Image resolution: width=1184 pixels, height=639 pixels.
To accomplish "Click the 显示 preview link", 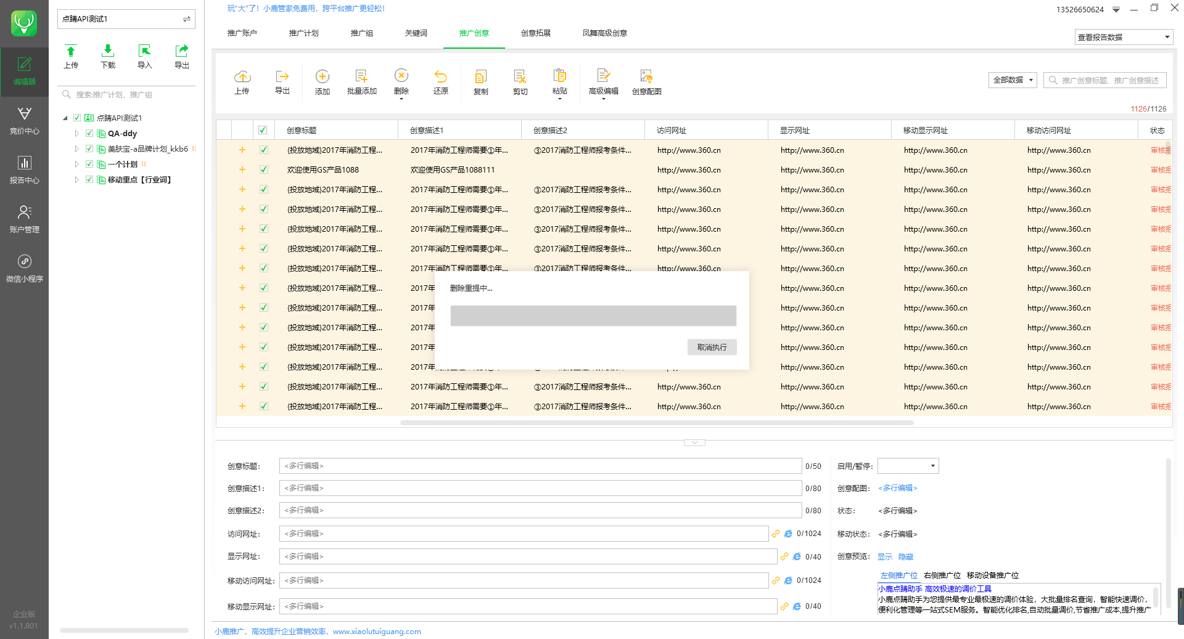I will pos(885,556).
